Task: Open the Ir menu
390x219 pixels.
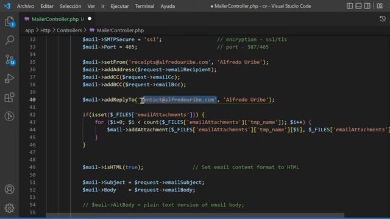Action: tap(103, 6)
